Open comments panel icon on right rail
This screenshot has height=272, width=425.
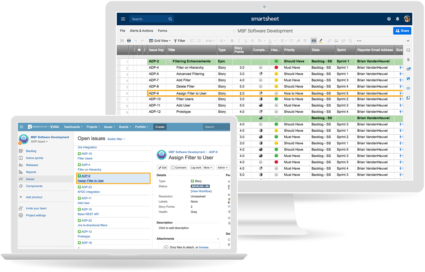coord(408,50)
